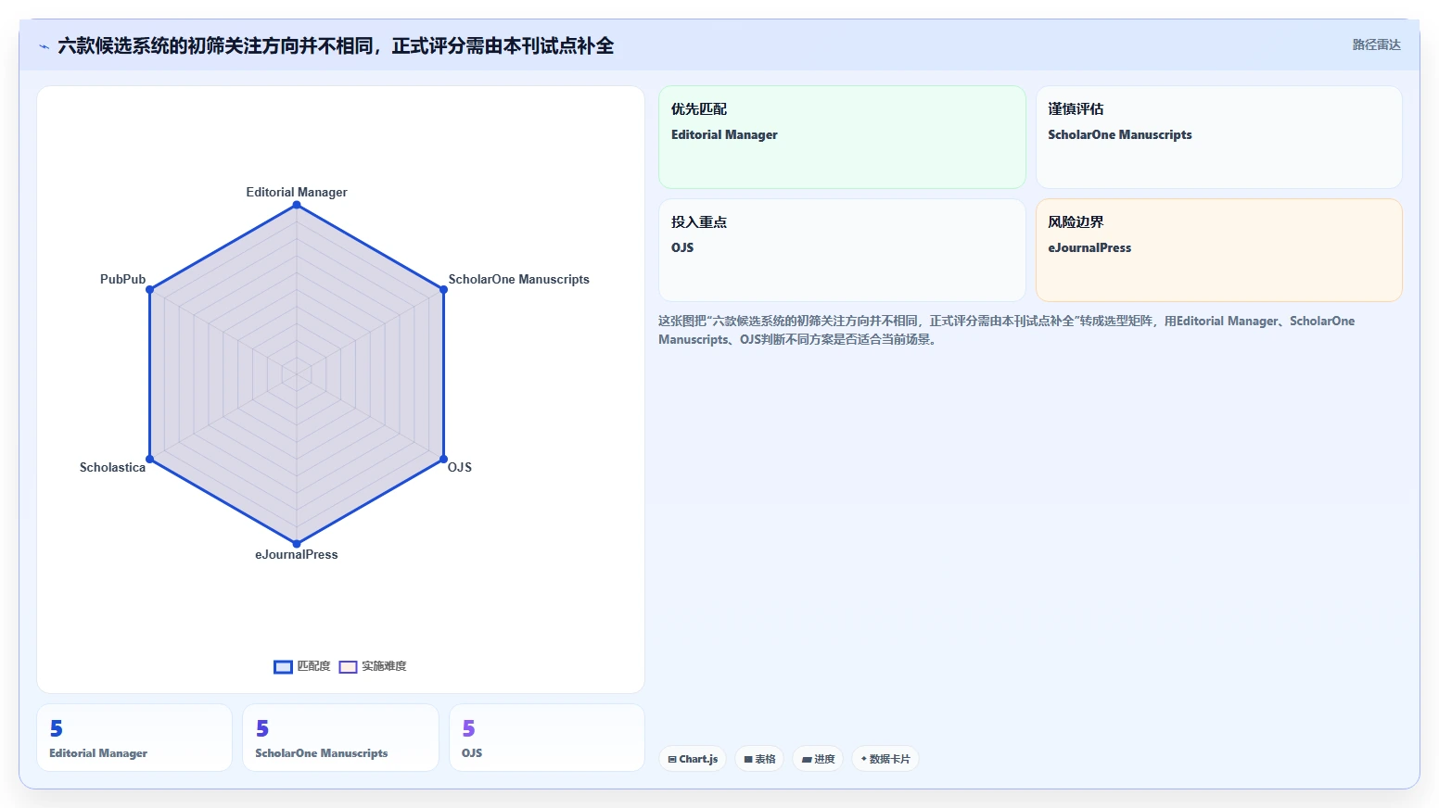The height and width of the screenshot is (808, 1439).
Task: Select the 表格 tag
Action: [x=759, y=759]
